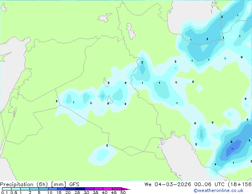Select the 20–25 mm legend color box

point(71,189)
